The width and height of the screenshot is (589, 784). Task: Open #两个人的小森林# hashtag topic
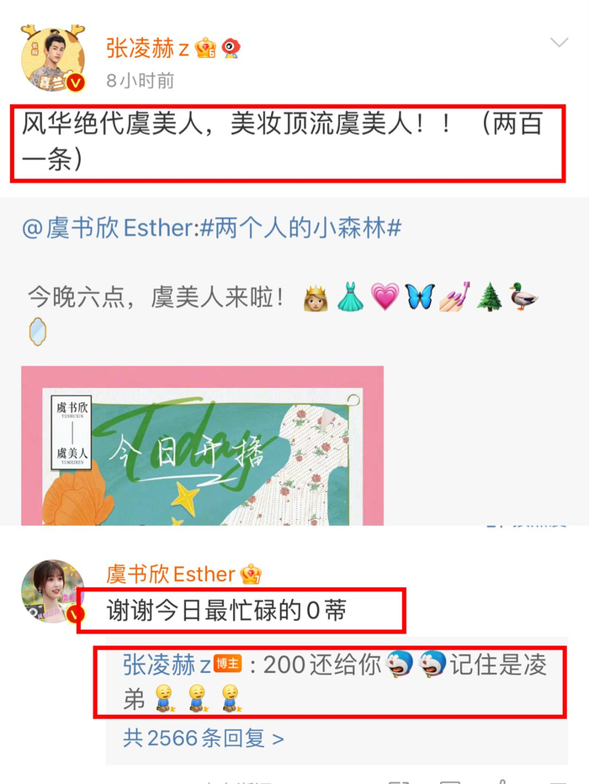[x=300, y=229]
